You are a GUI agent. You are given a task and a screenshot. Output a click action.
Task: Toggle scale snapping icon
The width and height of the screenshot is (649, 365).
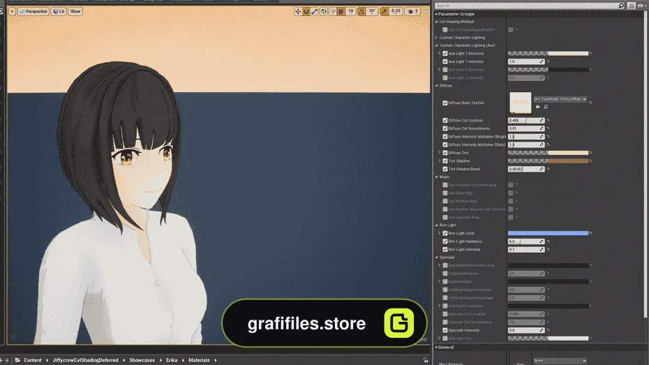click(385, 12)
